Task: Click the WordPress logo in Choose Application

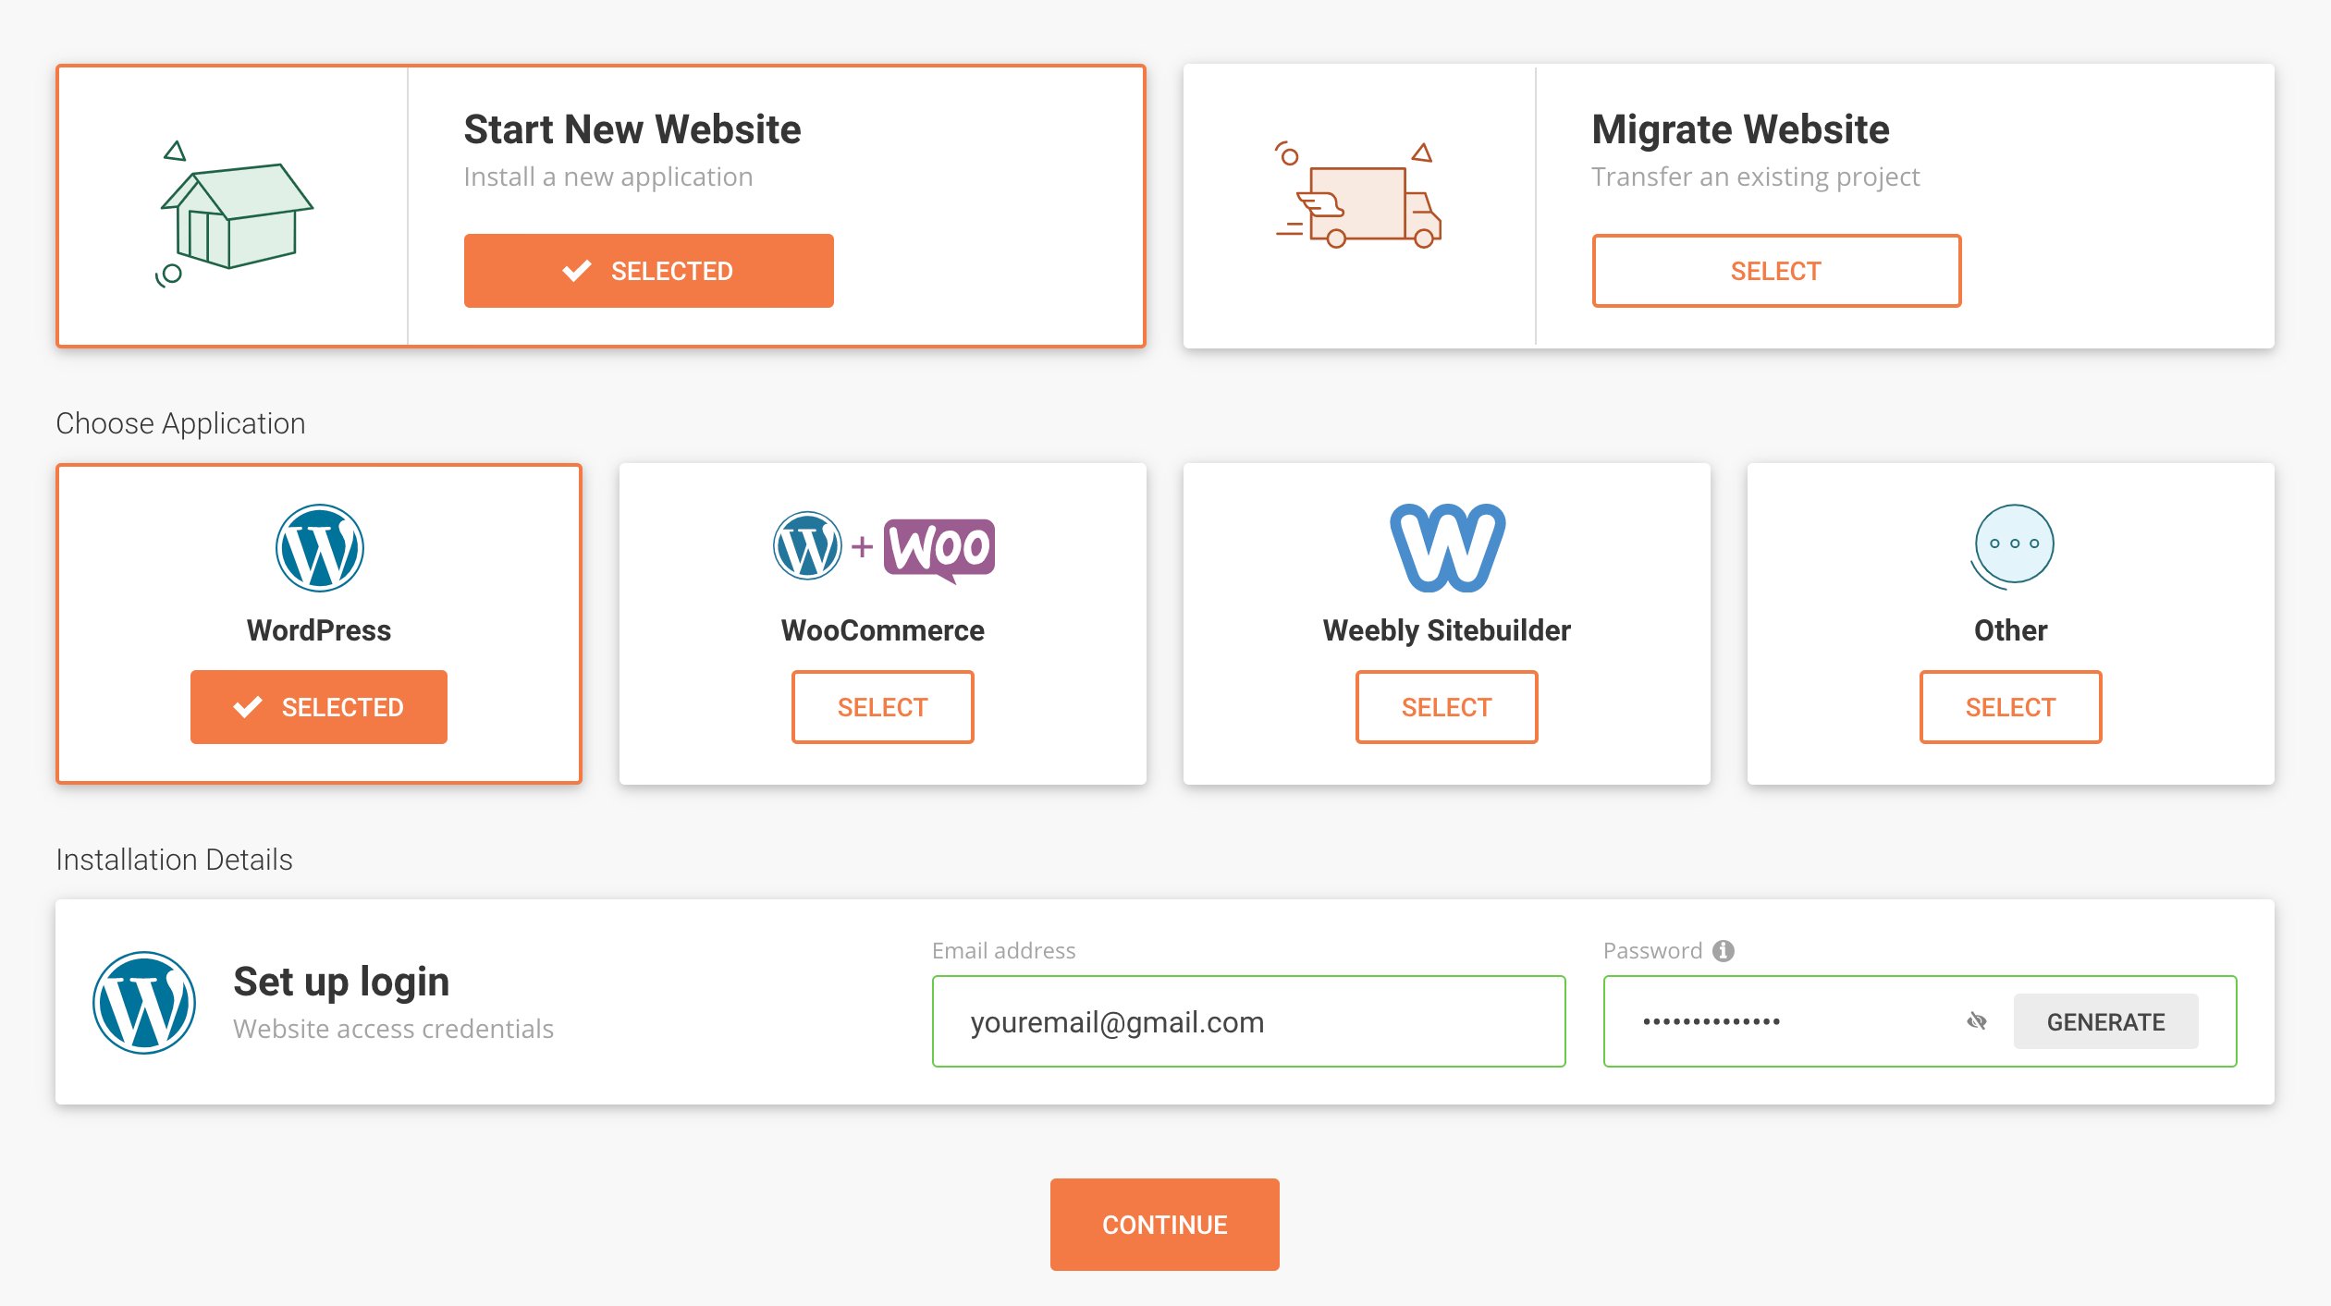Action: (319, 548)
